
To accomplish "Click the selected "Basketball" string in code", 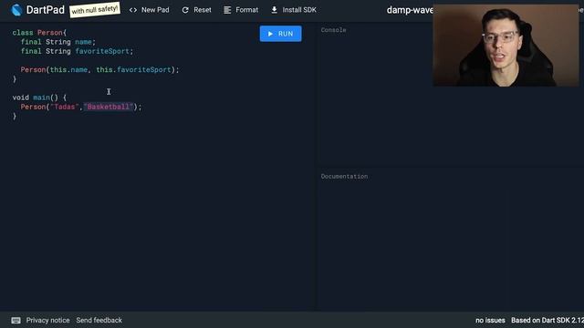I will point(109,108).
